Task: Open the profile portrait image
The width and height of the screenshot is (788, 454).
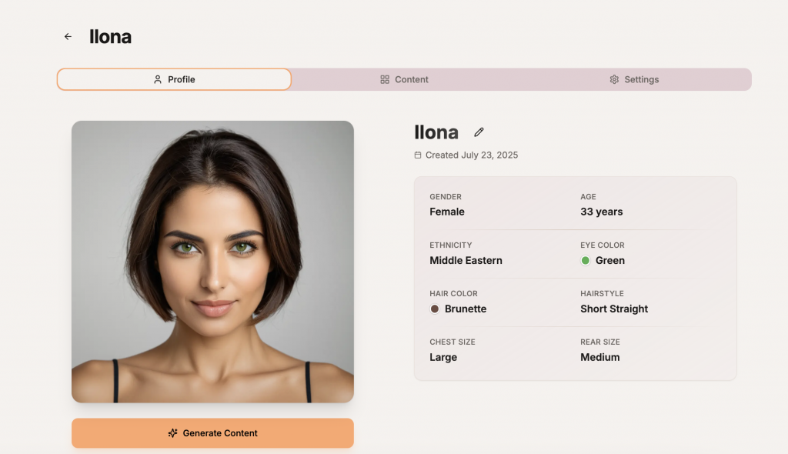Action: (212, 262)
